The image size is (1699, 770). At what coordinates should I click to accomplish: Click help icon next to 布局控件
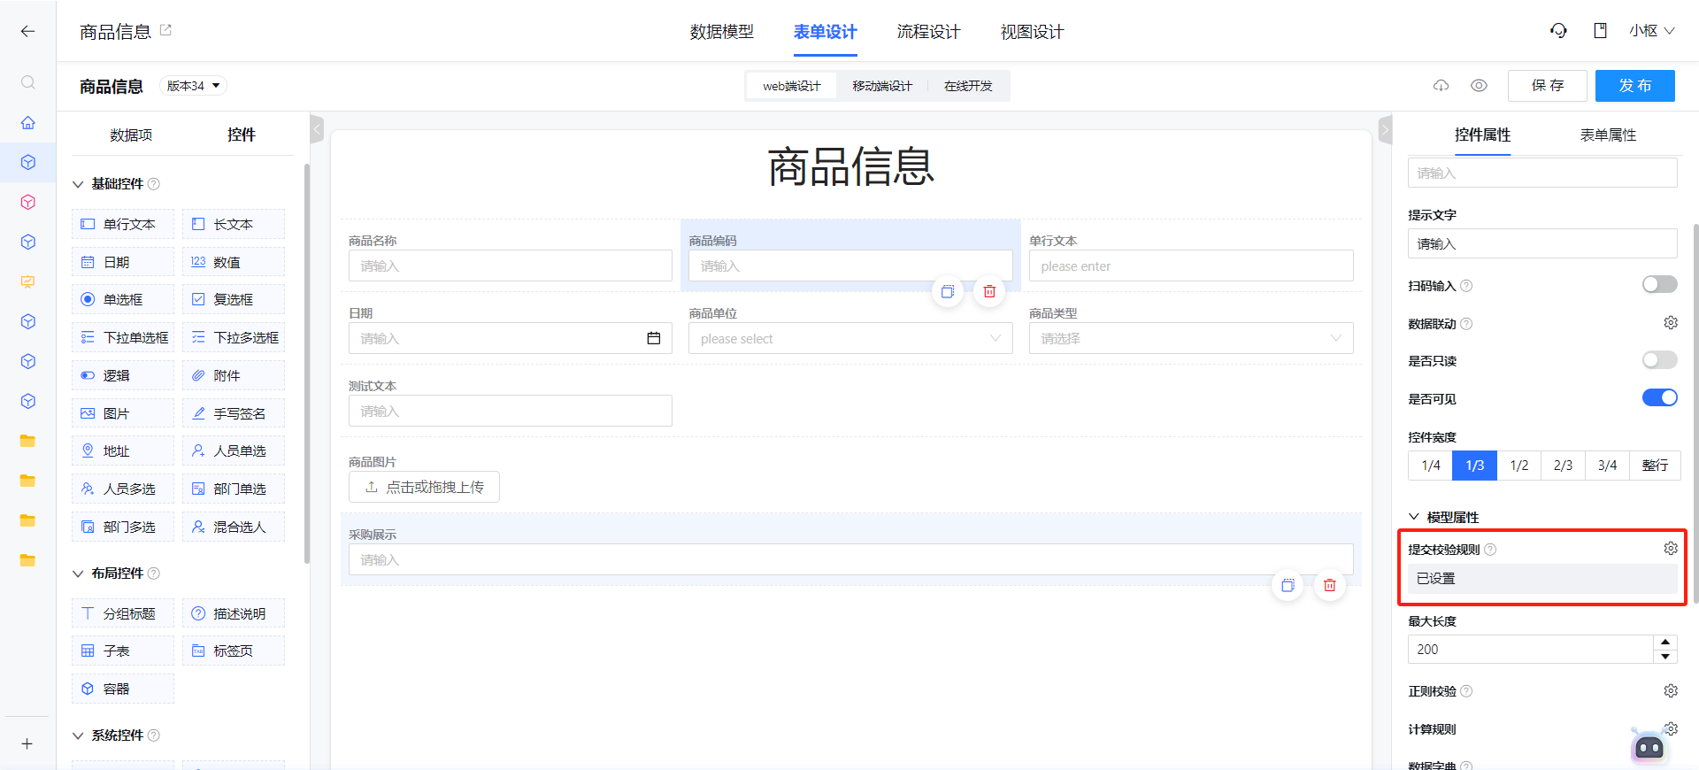tap(154, 574)
